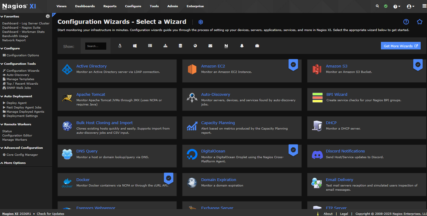This screenshot has width=427, height=216.
Task: Open the Configure menu
Action: (x=133, y=6)
